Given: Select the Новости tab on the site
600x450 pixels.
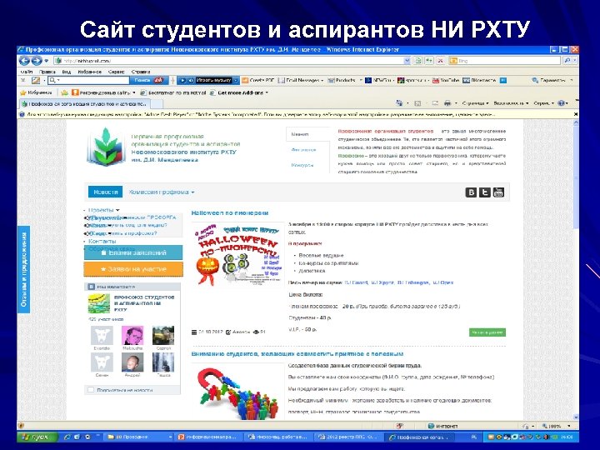Looking at the screenshot, I should pos(105,192).
